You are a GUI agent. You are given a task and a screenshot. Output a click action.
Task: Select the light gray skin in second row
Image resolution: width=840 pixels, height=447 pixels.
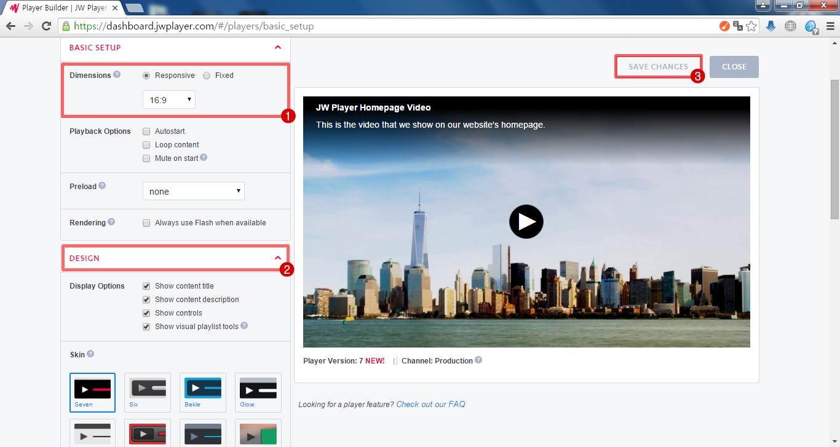pos(92,433)
